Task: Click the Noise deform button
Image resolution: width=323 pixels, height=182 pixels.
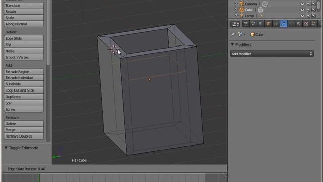Action: [x=24, y=51]
